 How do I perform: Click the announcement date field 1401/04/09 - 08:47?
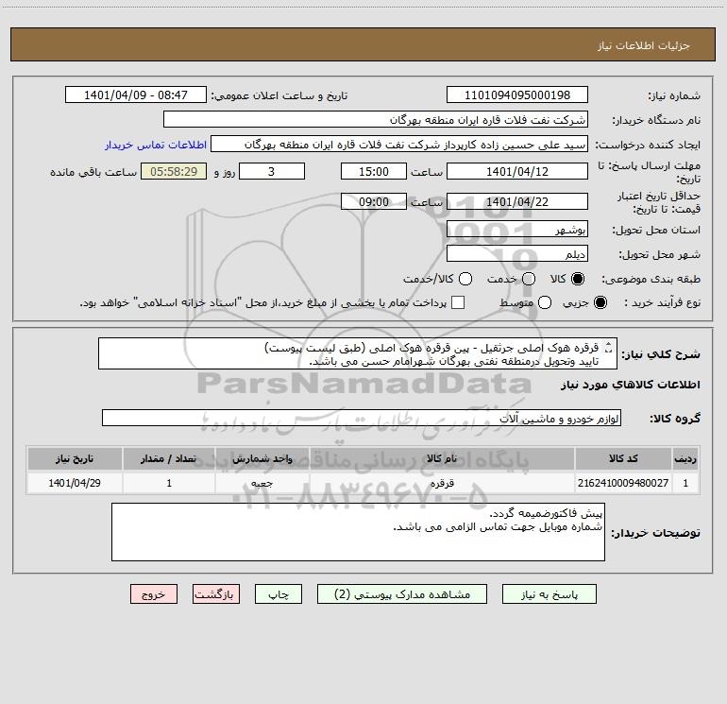(136, 94)
